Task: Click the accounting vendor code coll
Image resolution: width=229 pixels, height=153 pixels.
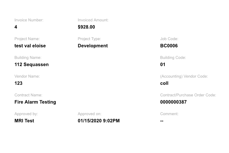Action: pos(164,84)
